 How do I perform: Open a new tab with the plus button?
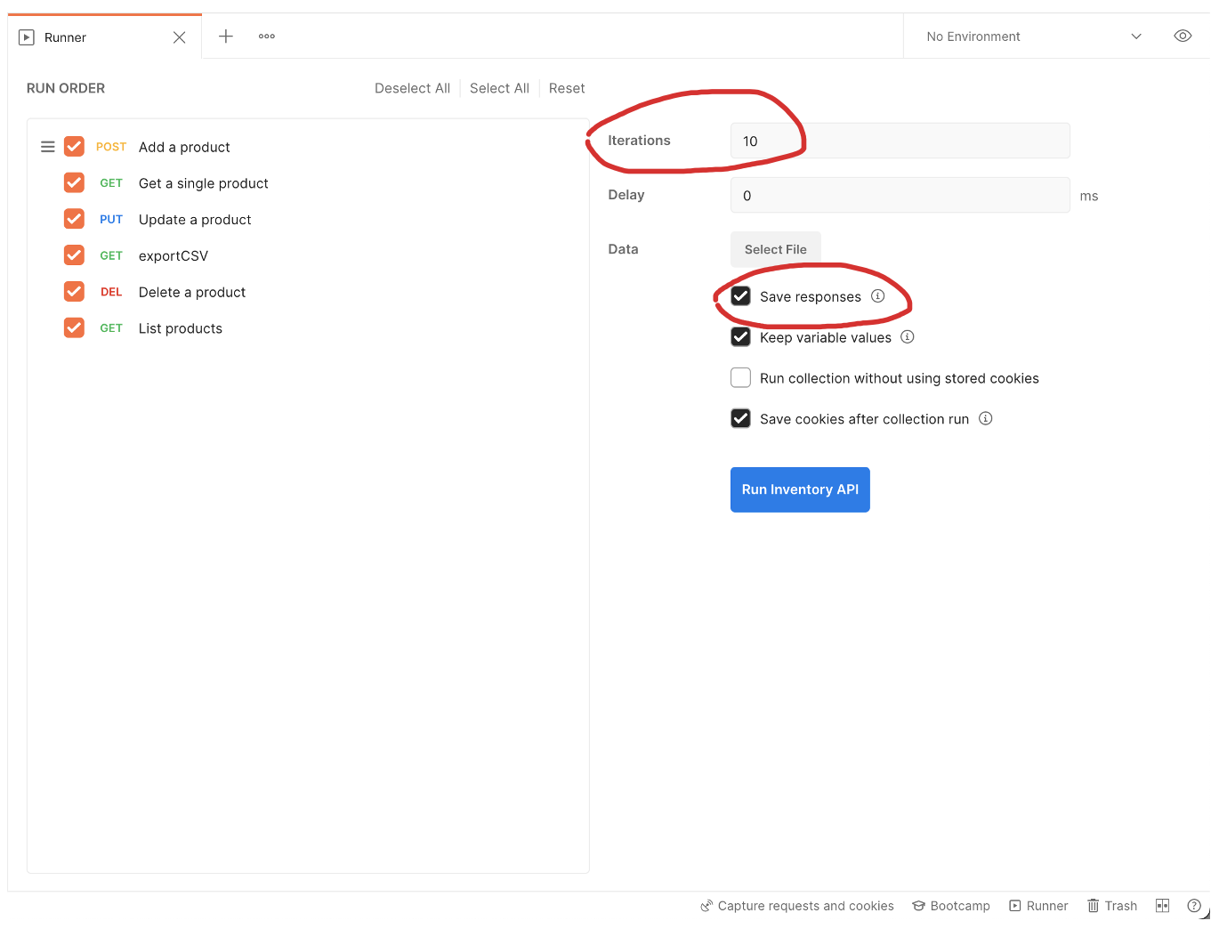226,36
